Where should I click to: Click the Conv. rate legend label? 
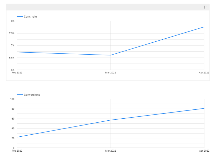coord(30,17)
